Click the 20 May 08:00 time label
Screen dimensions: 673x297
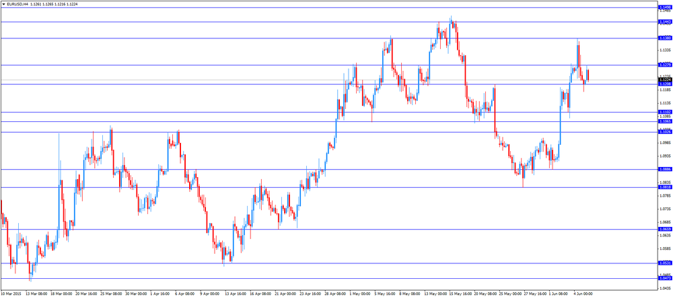tap(485, 294)
